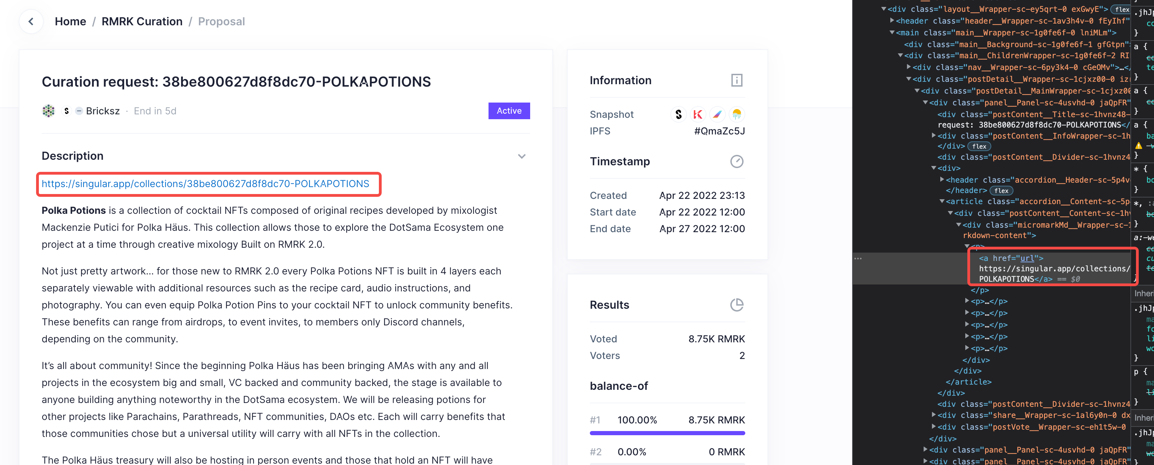
Task: Collapse the Description section chevron
Action: tap(521, 156)
